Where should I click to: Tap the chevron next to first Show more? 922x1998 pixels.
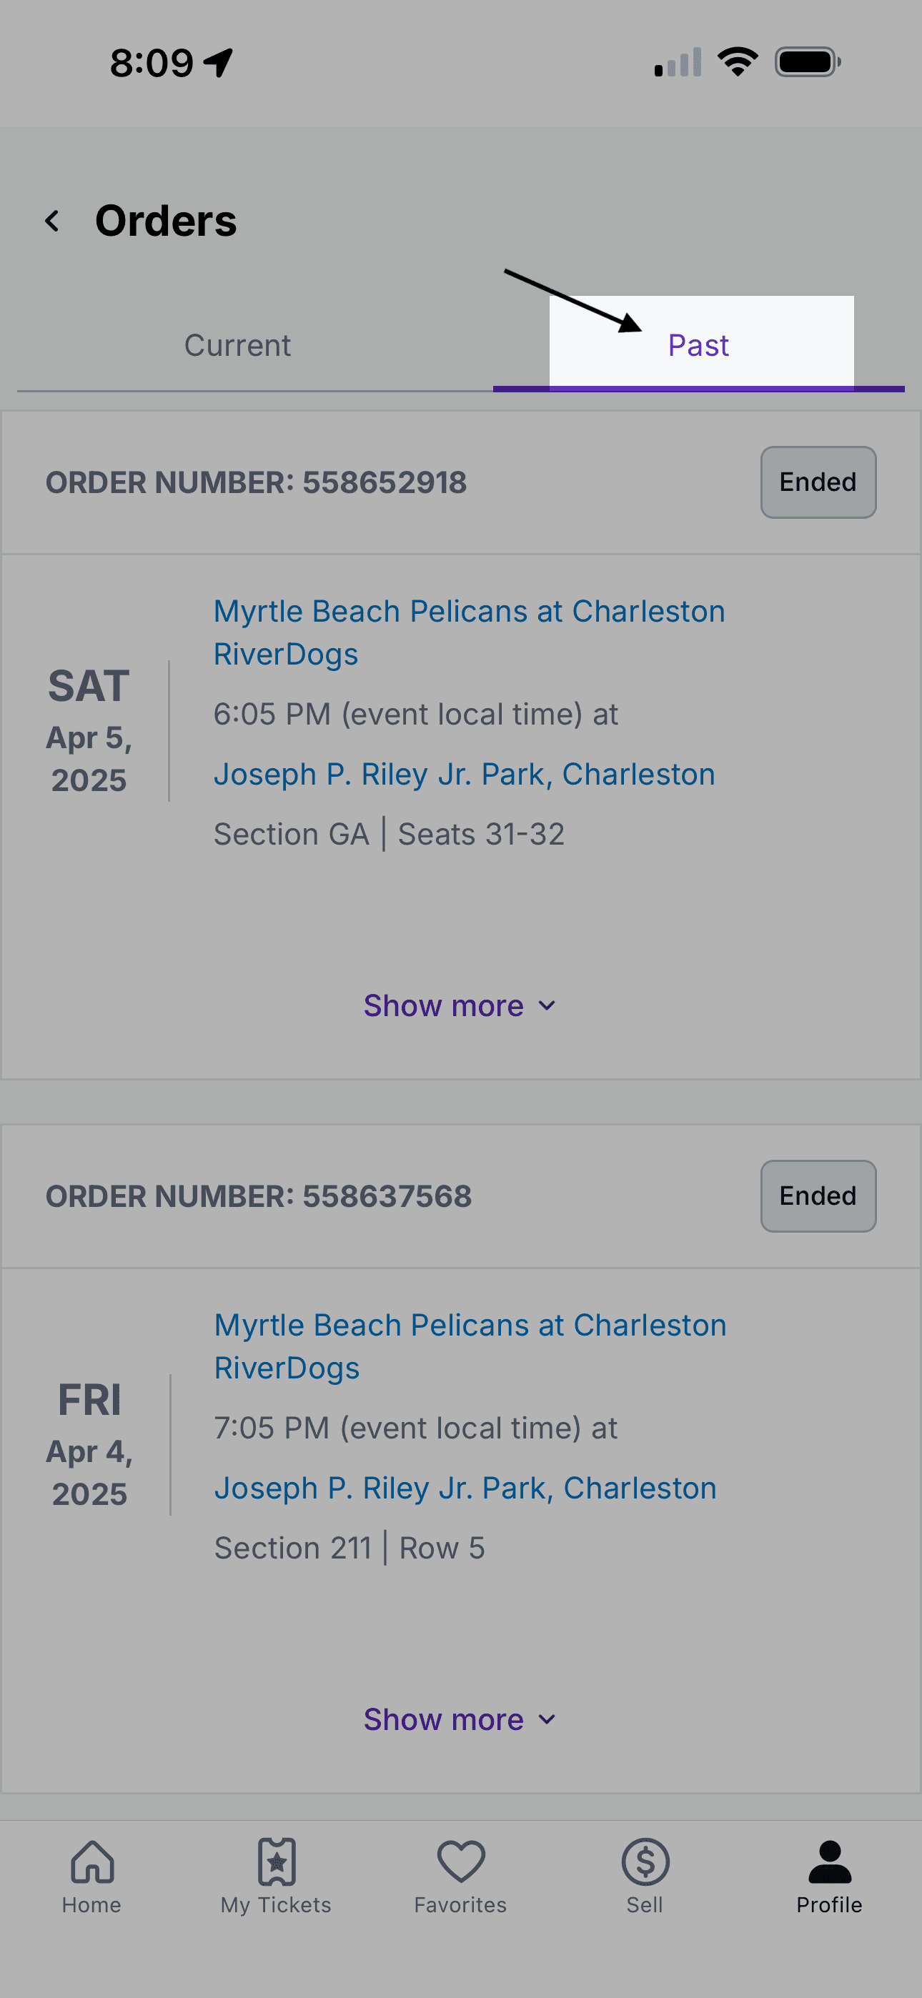pyautogui.click(x=547, y=1006)
